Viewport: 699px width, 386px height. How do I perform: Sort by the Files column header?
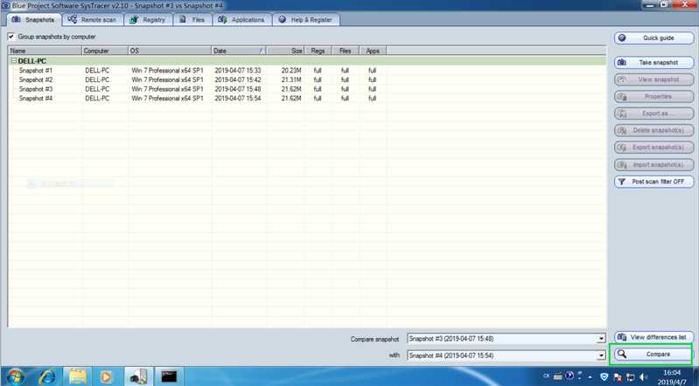[x=345, y=51]
